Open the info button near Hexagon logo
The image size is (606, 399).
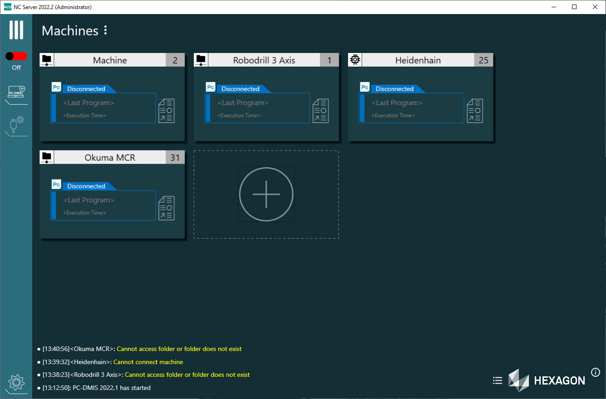pyautogui.click(x=595, y=372)
